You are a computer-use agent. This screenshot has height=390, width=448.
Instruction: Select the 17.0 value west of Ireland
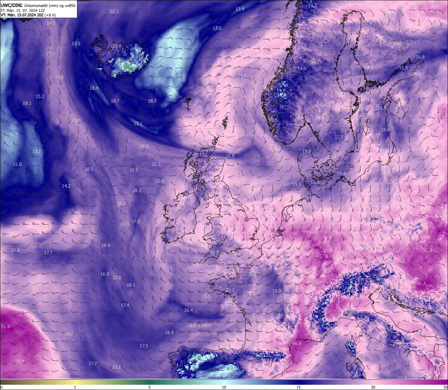(135, 221)
